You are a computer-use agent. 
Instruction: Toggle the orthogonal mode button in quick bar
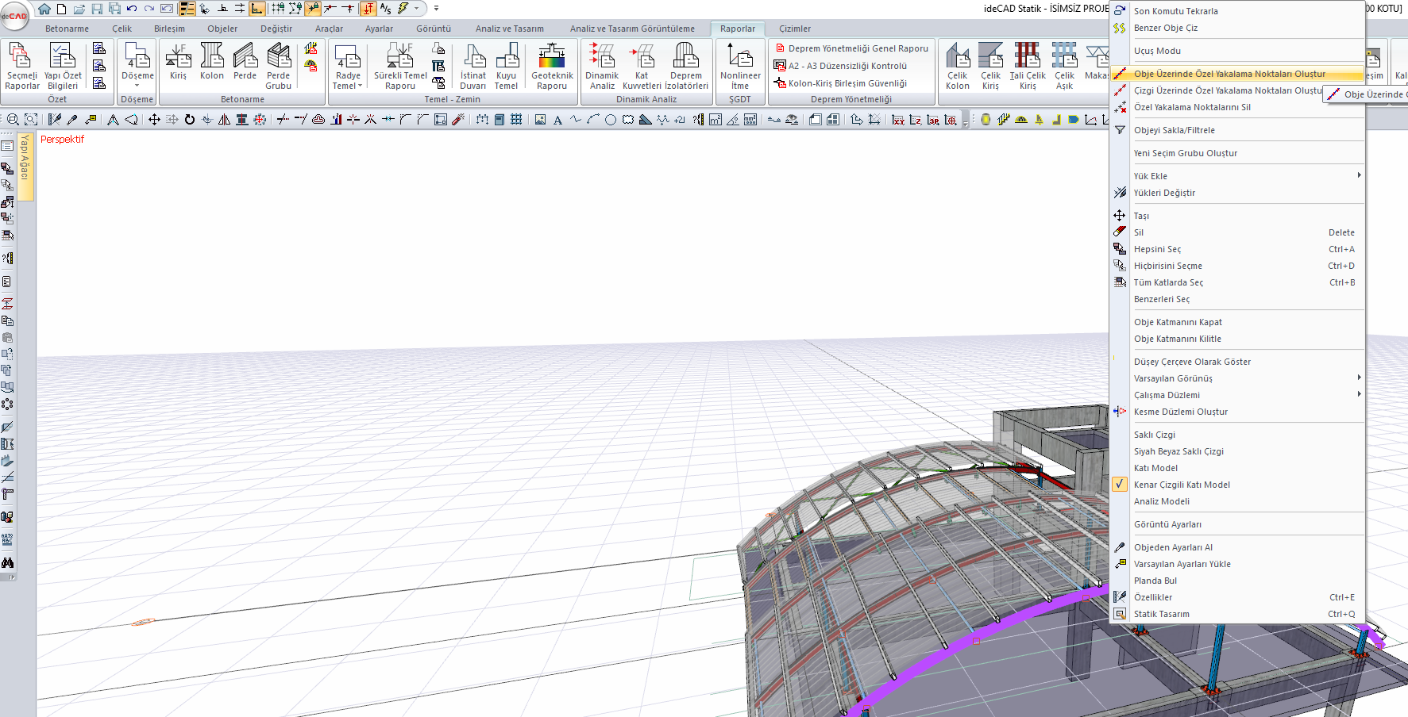tap(257, 9)
